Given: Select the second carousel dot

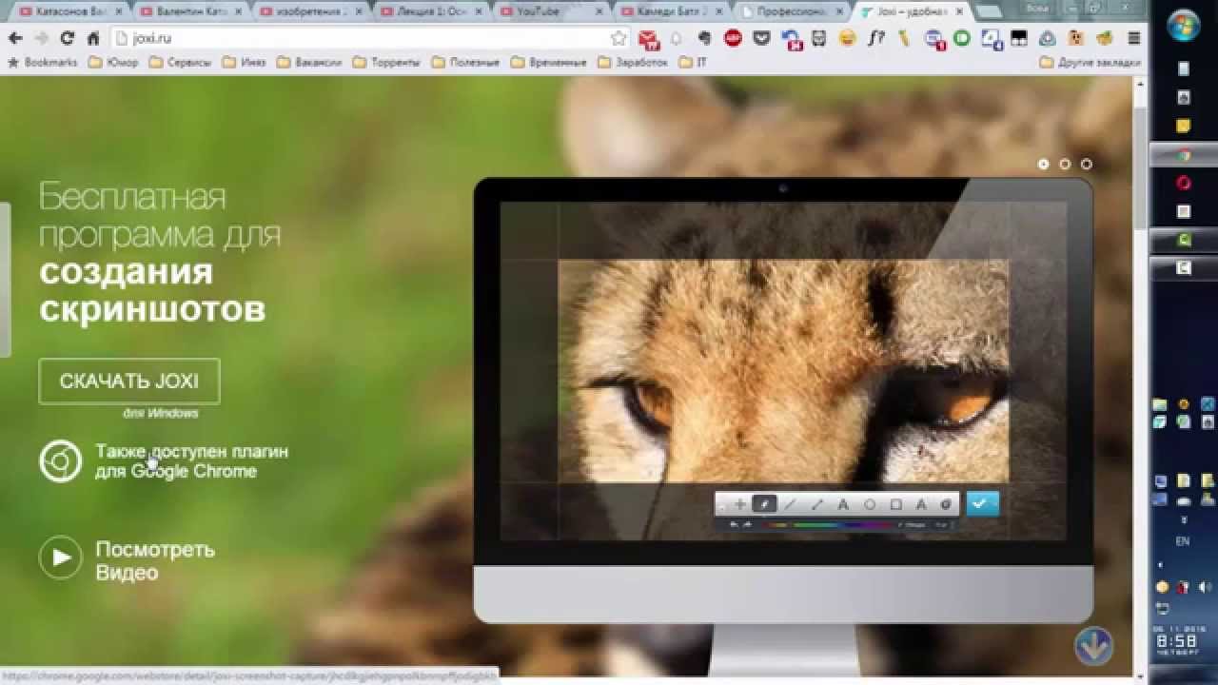Looking at the screenshot, I should coord(1065,164).
